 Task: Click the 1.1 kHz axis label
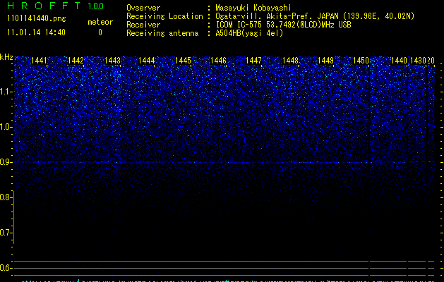(6, 92)
